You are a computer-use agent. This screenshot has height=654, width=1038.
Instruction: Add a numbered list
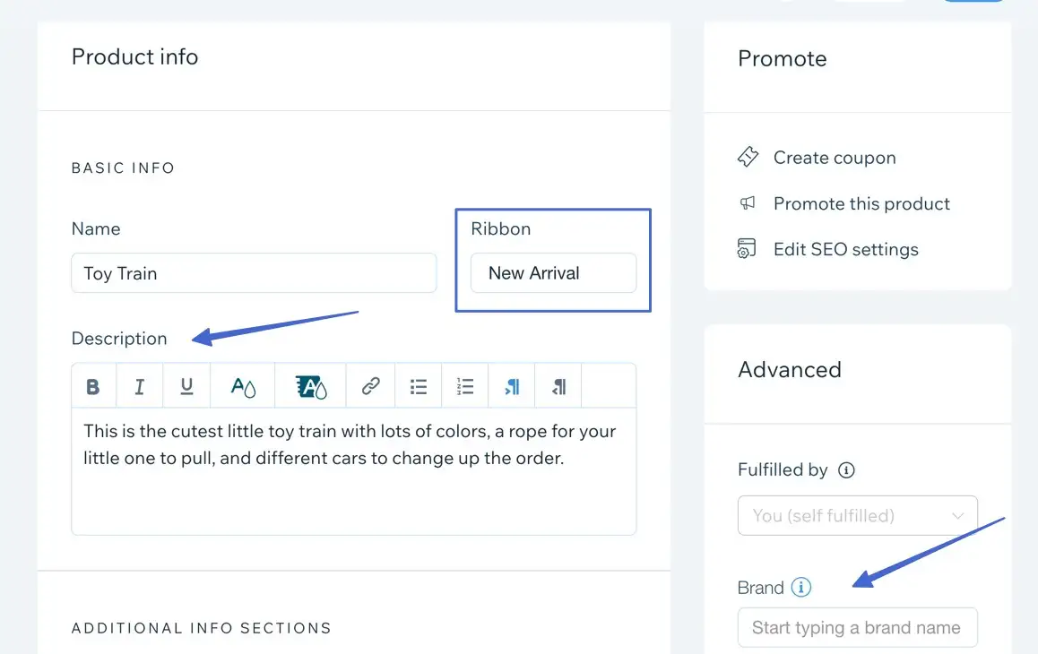[464, 387]
